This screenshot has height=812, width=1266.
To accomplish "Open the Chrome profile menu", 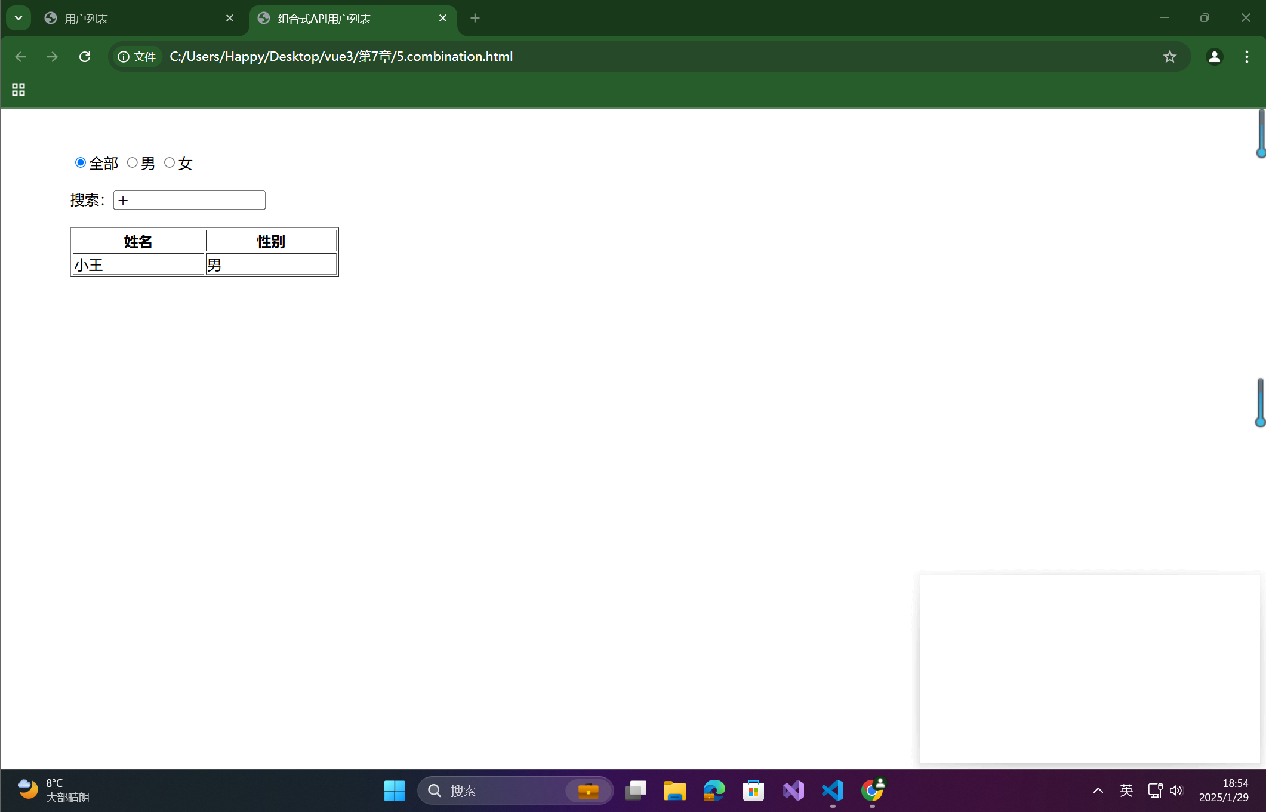I will 1215,57.
